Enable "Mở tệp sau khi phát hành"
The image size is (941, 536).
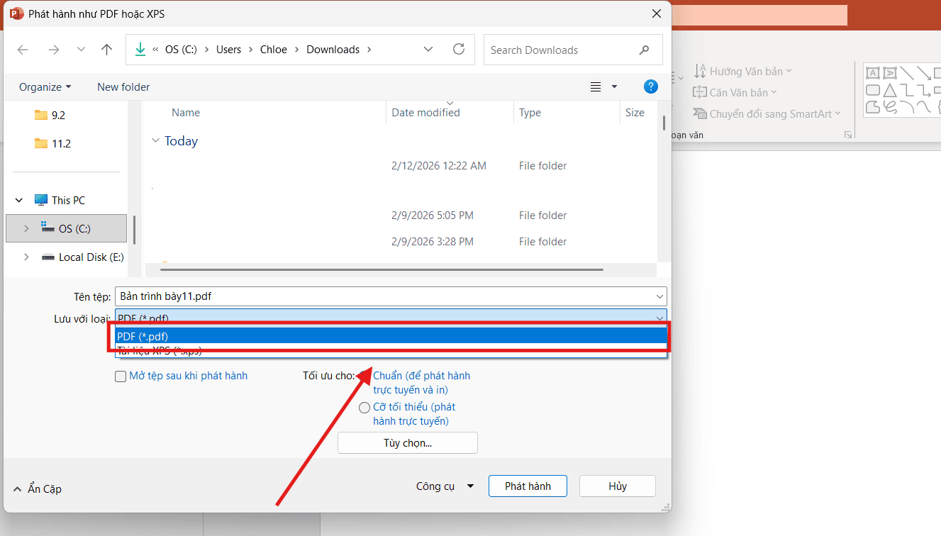tap(121, 376)
